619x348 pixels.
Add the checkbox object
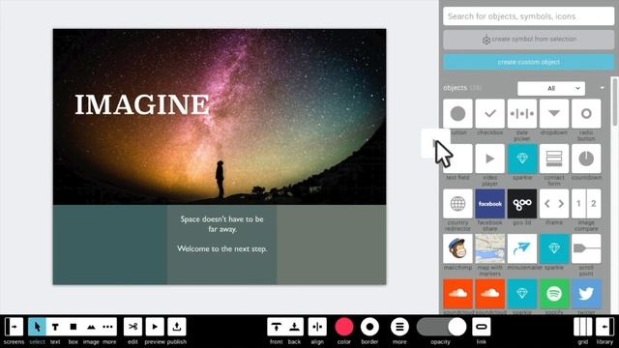pos(490,114)
